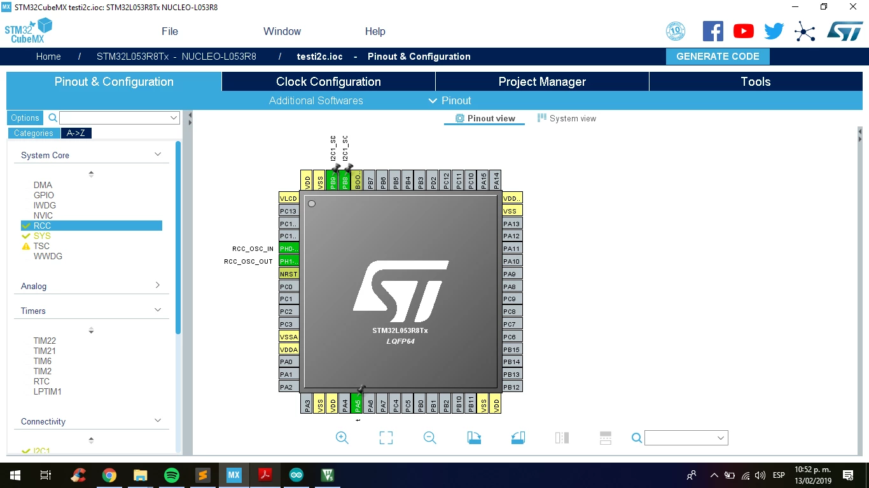Viewport: 869px width, 488px height.
Task: Rotate the chip view clockwise
Action: click(x=474, y=437)
